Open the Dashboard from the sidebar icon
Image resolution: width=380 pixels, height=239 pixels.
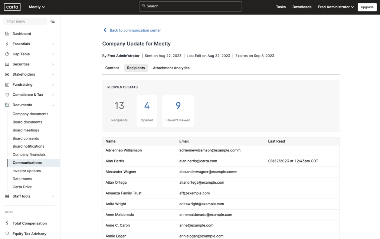point(7,33)
